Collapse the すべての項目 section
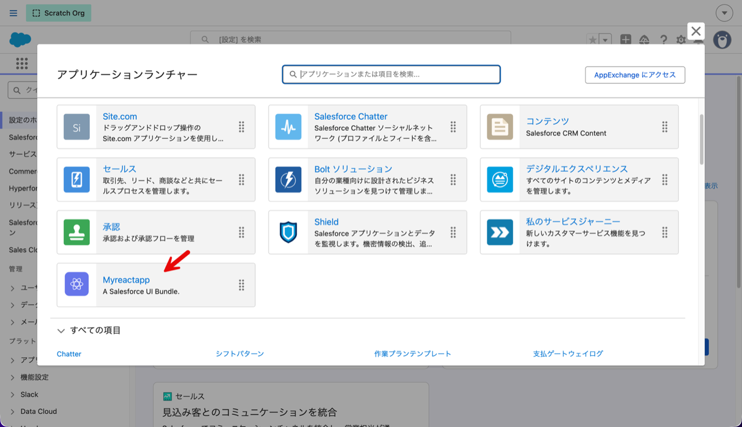 (x=61, y=331)
